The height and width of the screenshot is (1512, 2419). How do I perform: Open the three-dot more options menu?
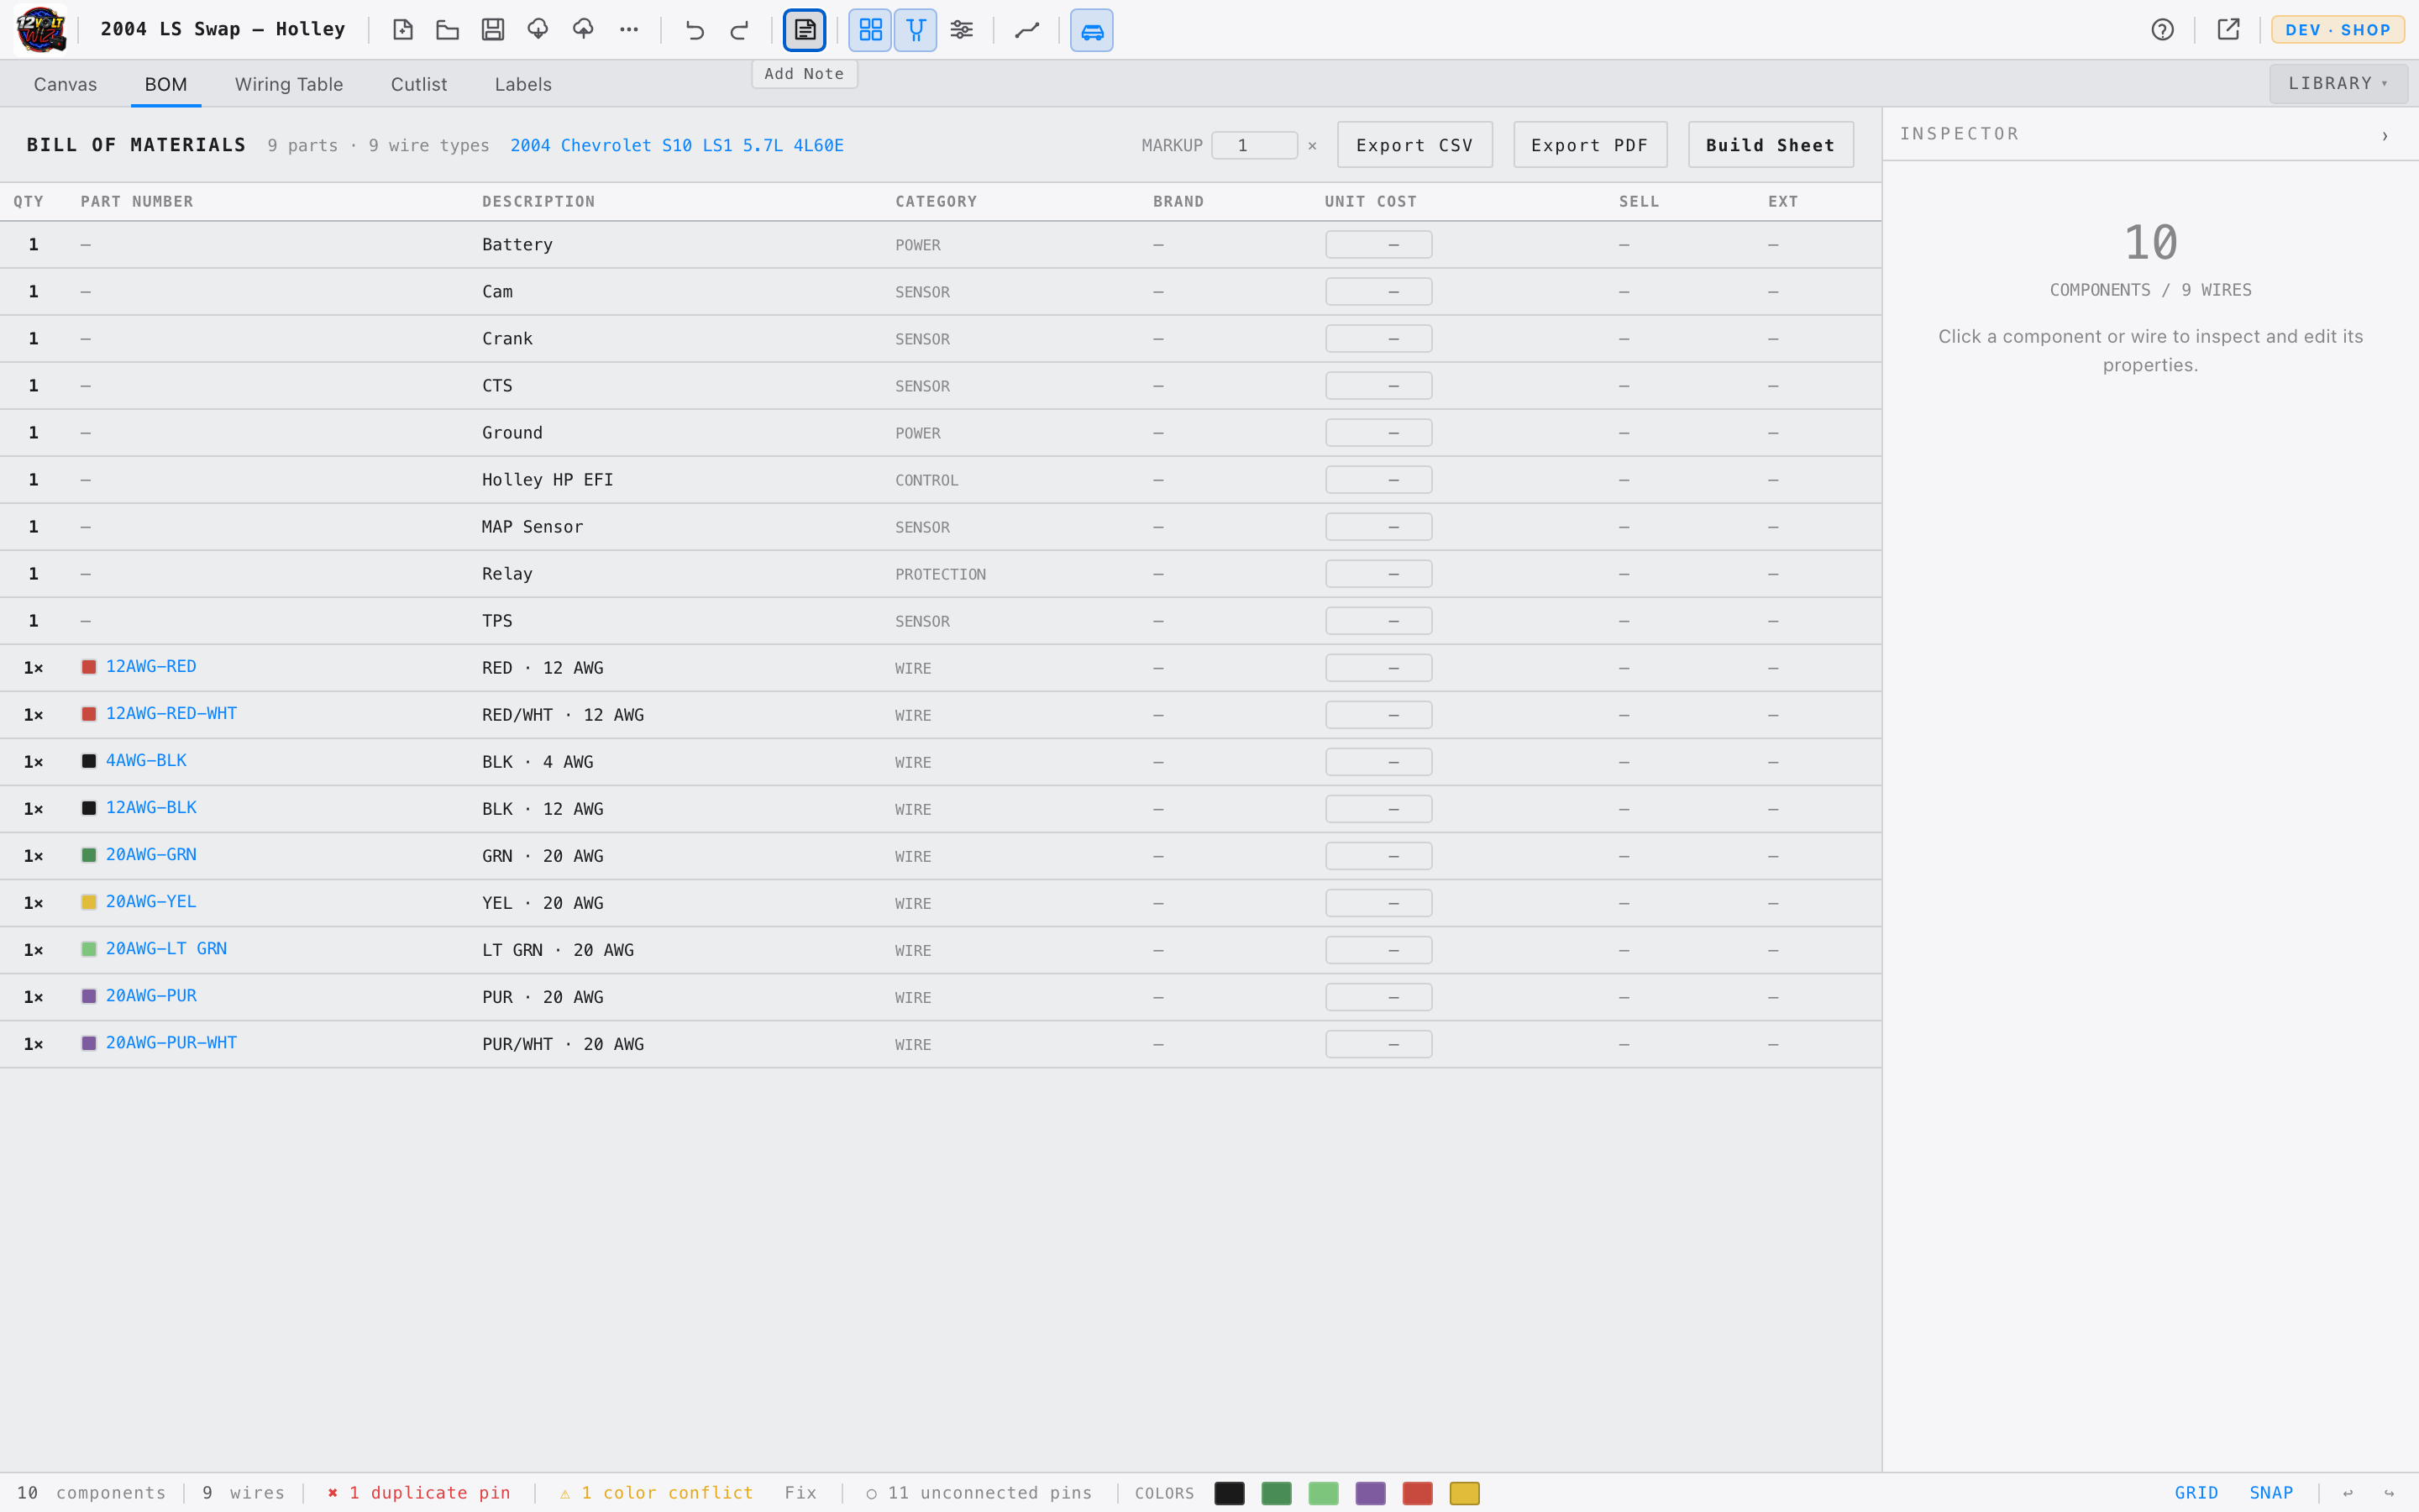[x=629, y=30]
